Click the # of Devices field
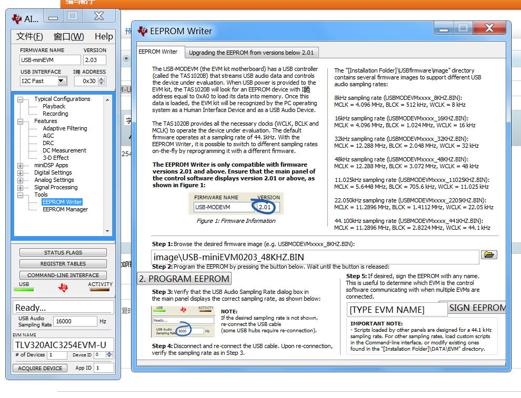 click(57, 355)
